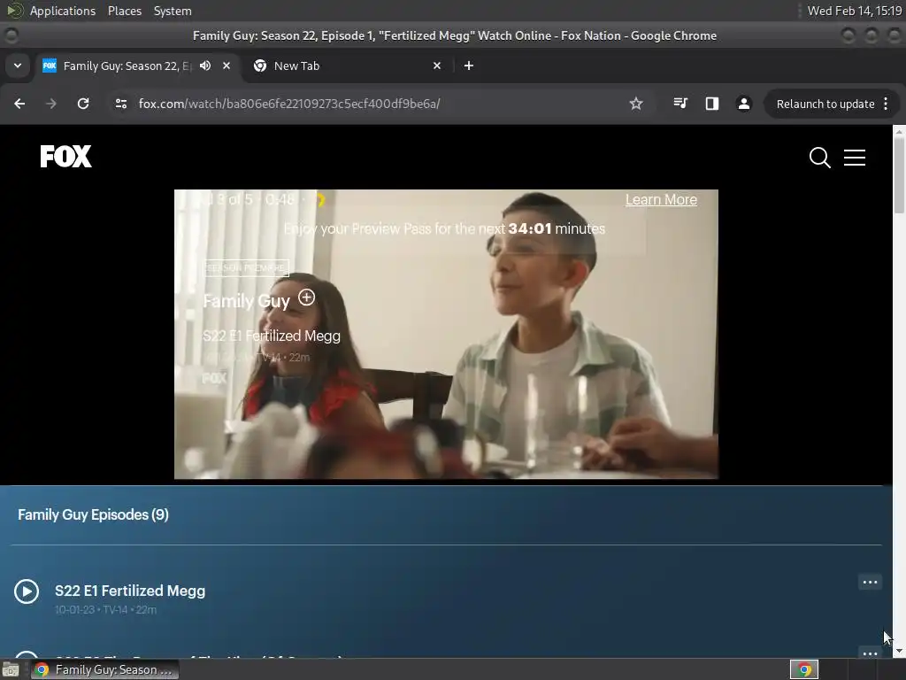
Task: Open more options for S22 E1 row
Action: pos(871,583)
